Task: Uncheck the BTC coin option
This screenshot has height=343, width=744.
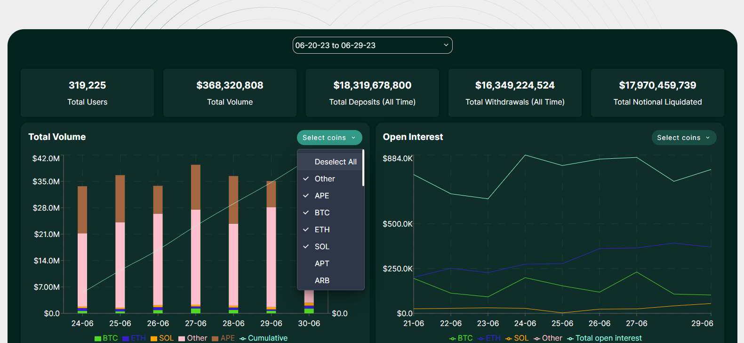Action: pyautogui.click(x=330, y=212)
